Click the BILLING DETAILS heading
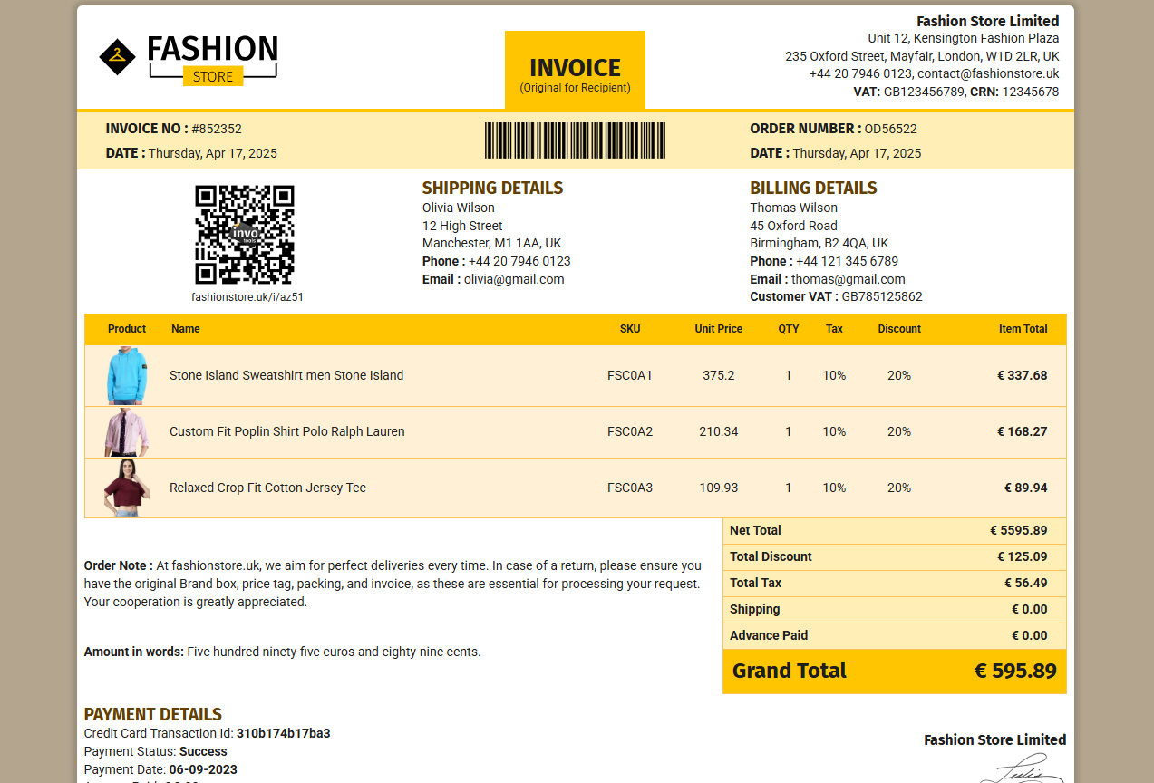This screenshot has height=783, width=1154. click(x=814, y=188)
